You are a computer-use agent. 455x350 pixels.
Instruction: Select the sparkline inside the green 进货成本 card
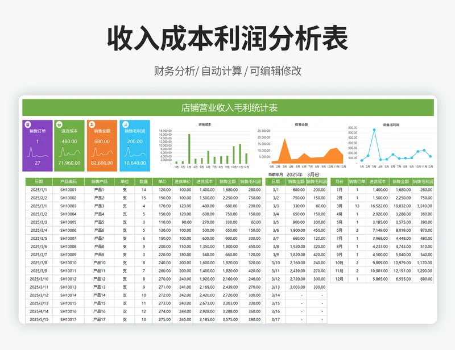pyautogui.click(x=69, y=152)
